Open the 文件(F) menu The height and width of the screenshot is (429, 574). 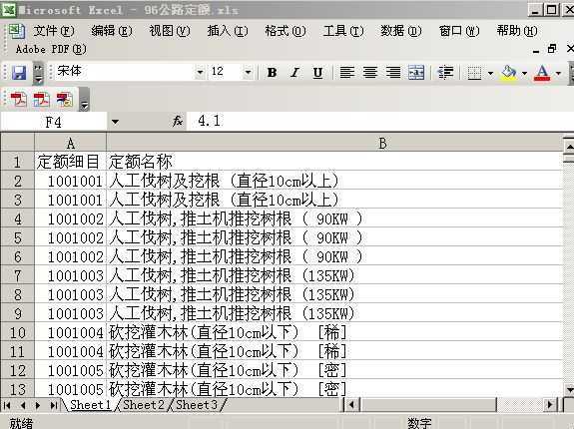pyautogui.click(x=54, y=31)
